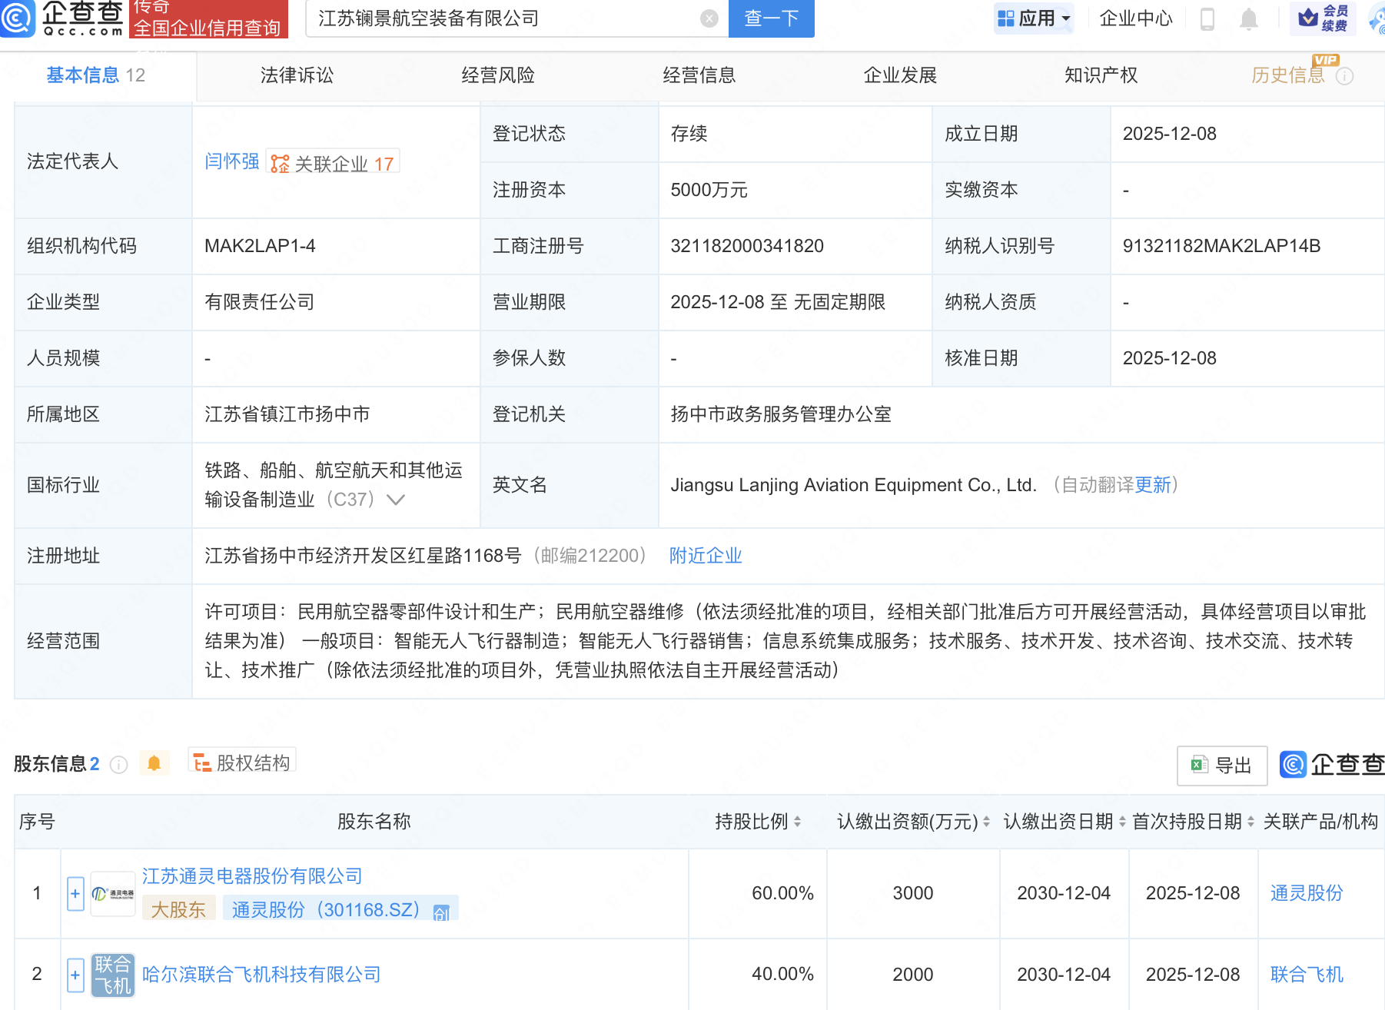Screen dimensions: 1385x1010
Task: Click the 查一下 search button
Action: (771, 18)
